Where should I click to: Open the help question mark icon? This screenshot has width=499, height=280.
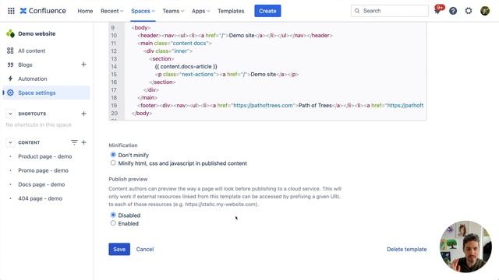tap(453, 11)
